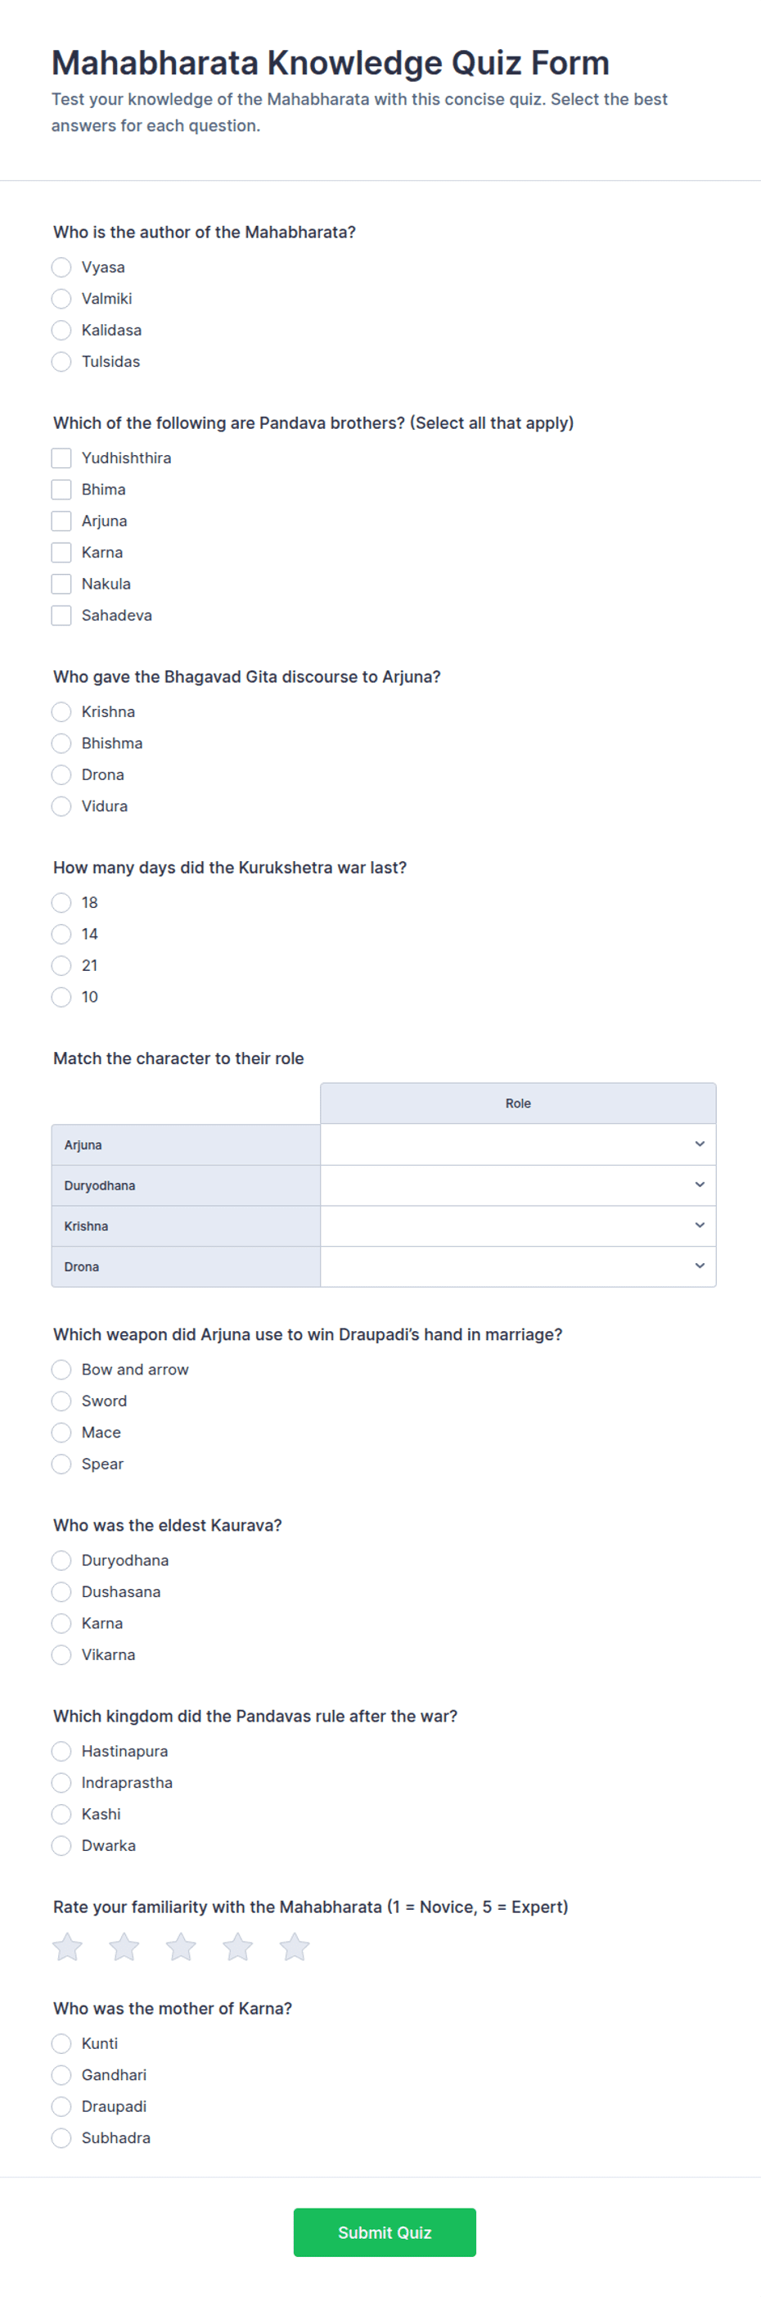Give a five-star Expert rating
Viewport: 761px width, 2297px height.
(294, 1947)
